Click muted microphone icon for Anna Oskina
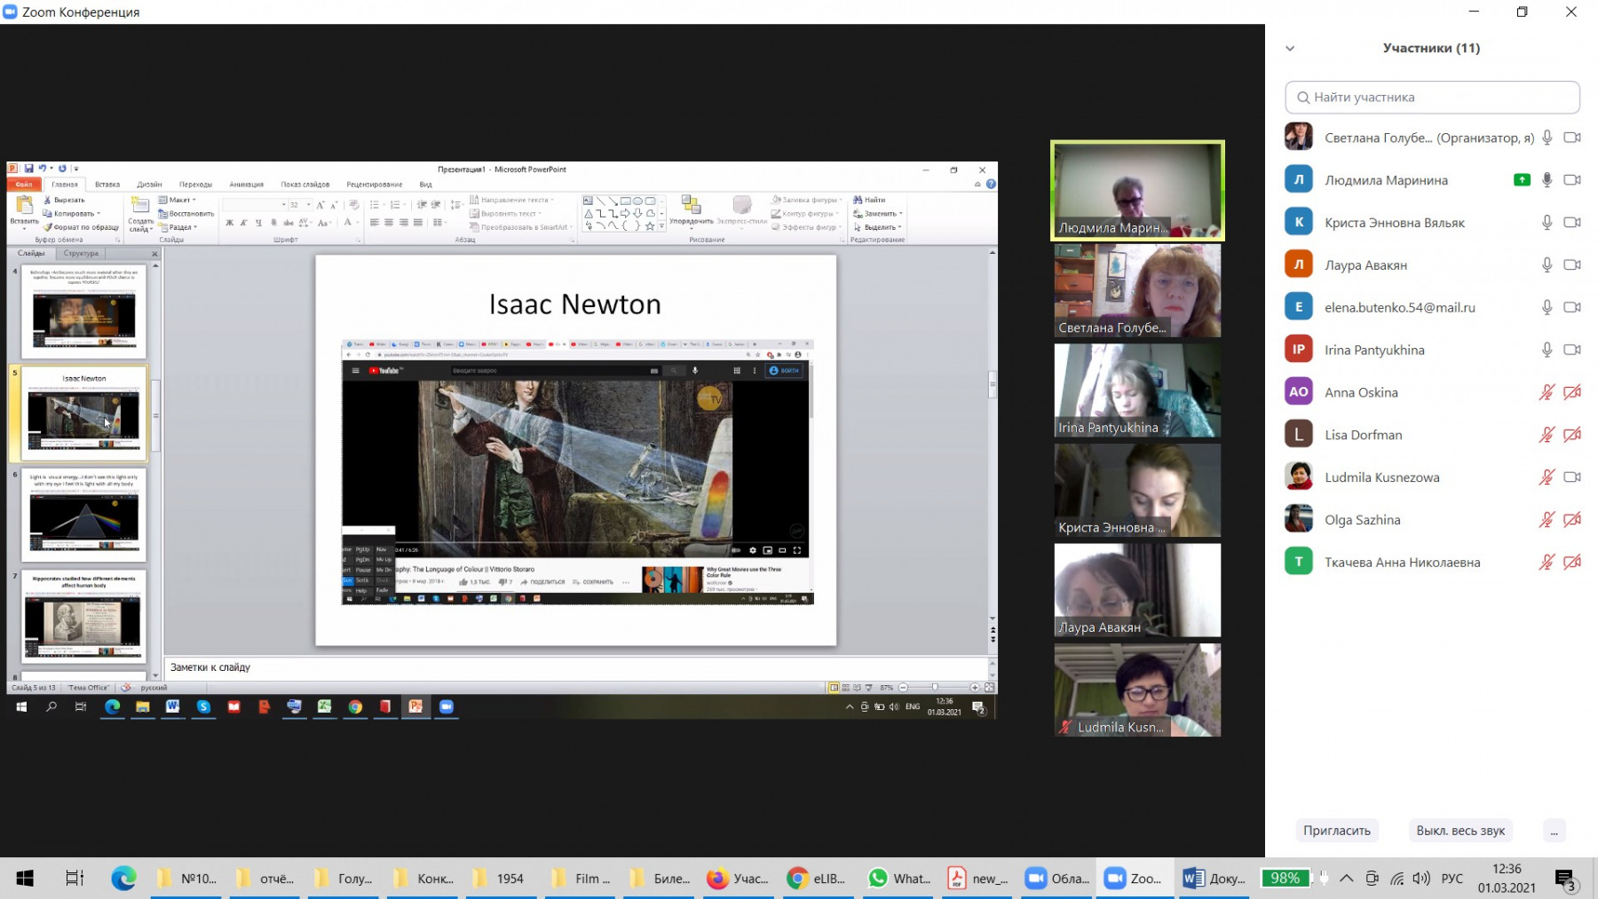The width and height of the screenshot is (1598, 899). (x=1547, y=392)
